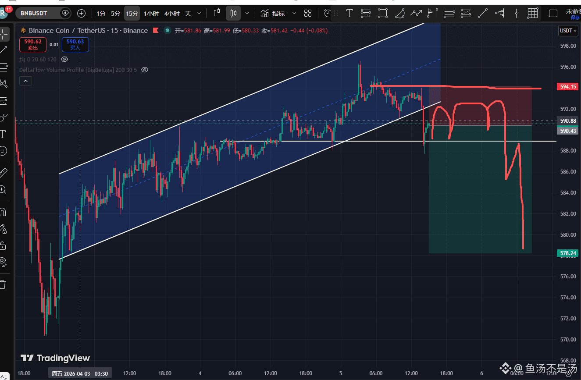This screenshot has width=581, height=380.
Task: Switch to the 4小时 timeframe
Action: [x=172, y=14]
